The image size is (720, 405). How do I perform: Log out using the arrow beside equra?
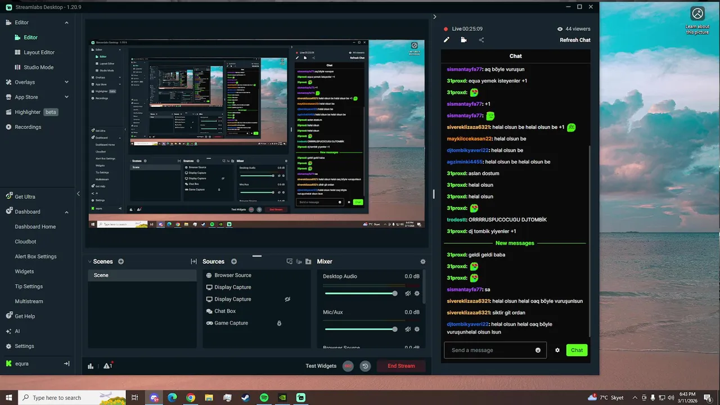tap(66, 363)
